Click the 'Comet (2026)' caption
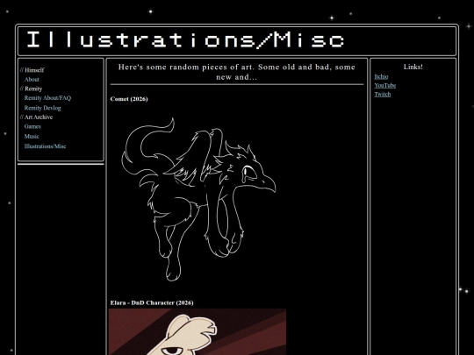The image size is (474, 355). pyautogui.click(x=129, y=99)
